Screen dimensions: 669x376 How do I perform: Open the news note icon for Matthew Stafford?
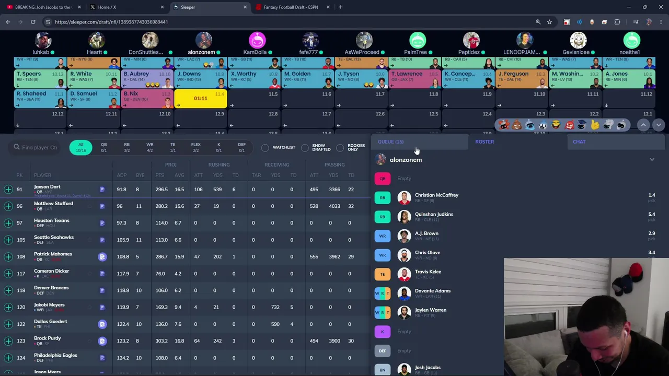[x=102, y=206]
